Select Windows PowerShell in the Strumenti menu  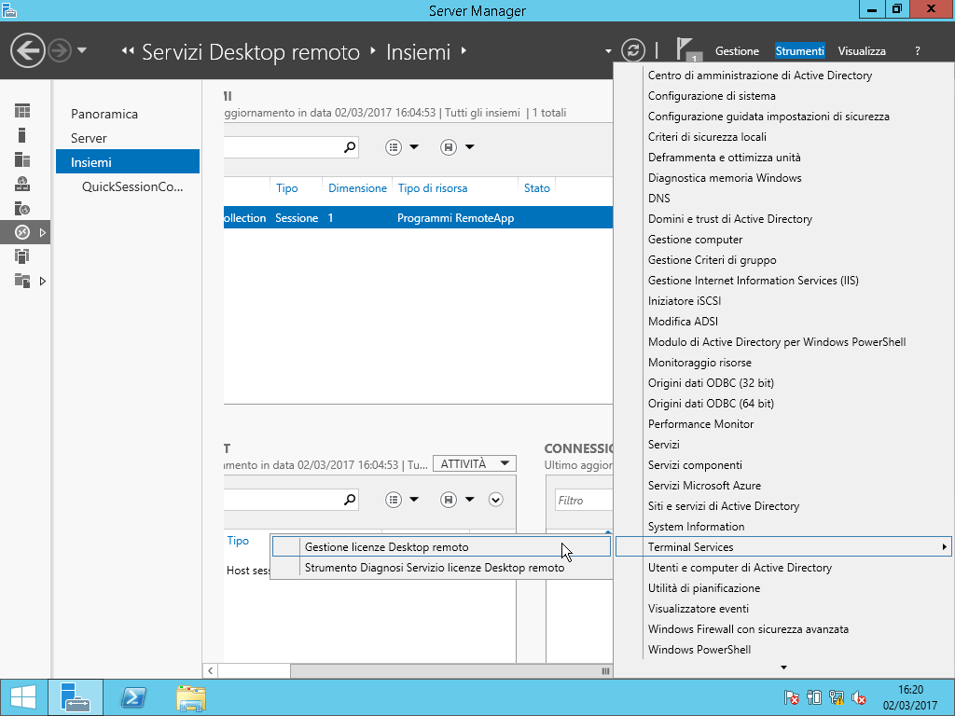tap(699, 650)
